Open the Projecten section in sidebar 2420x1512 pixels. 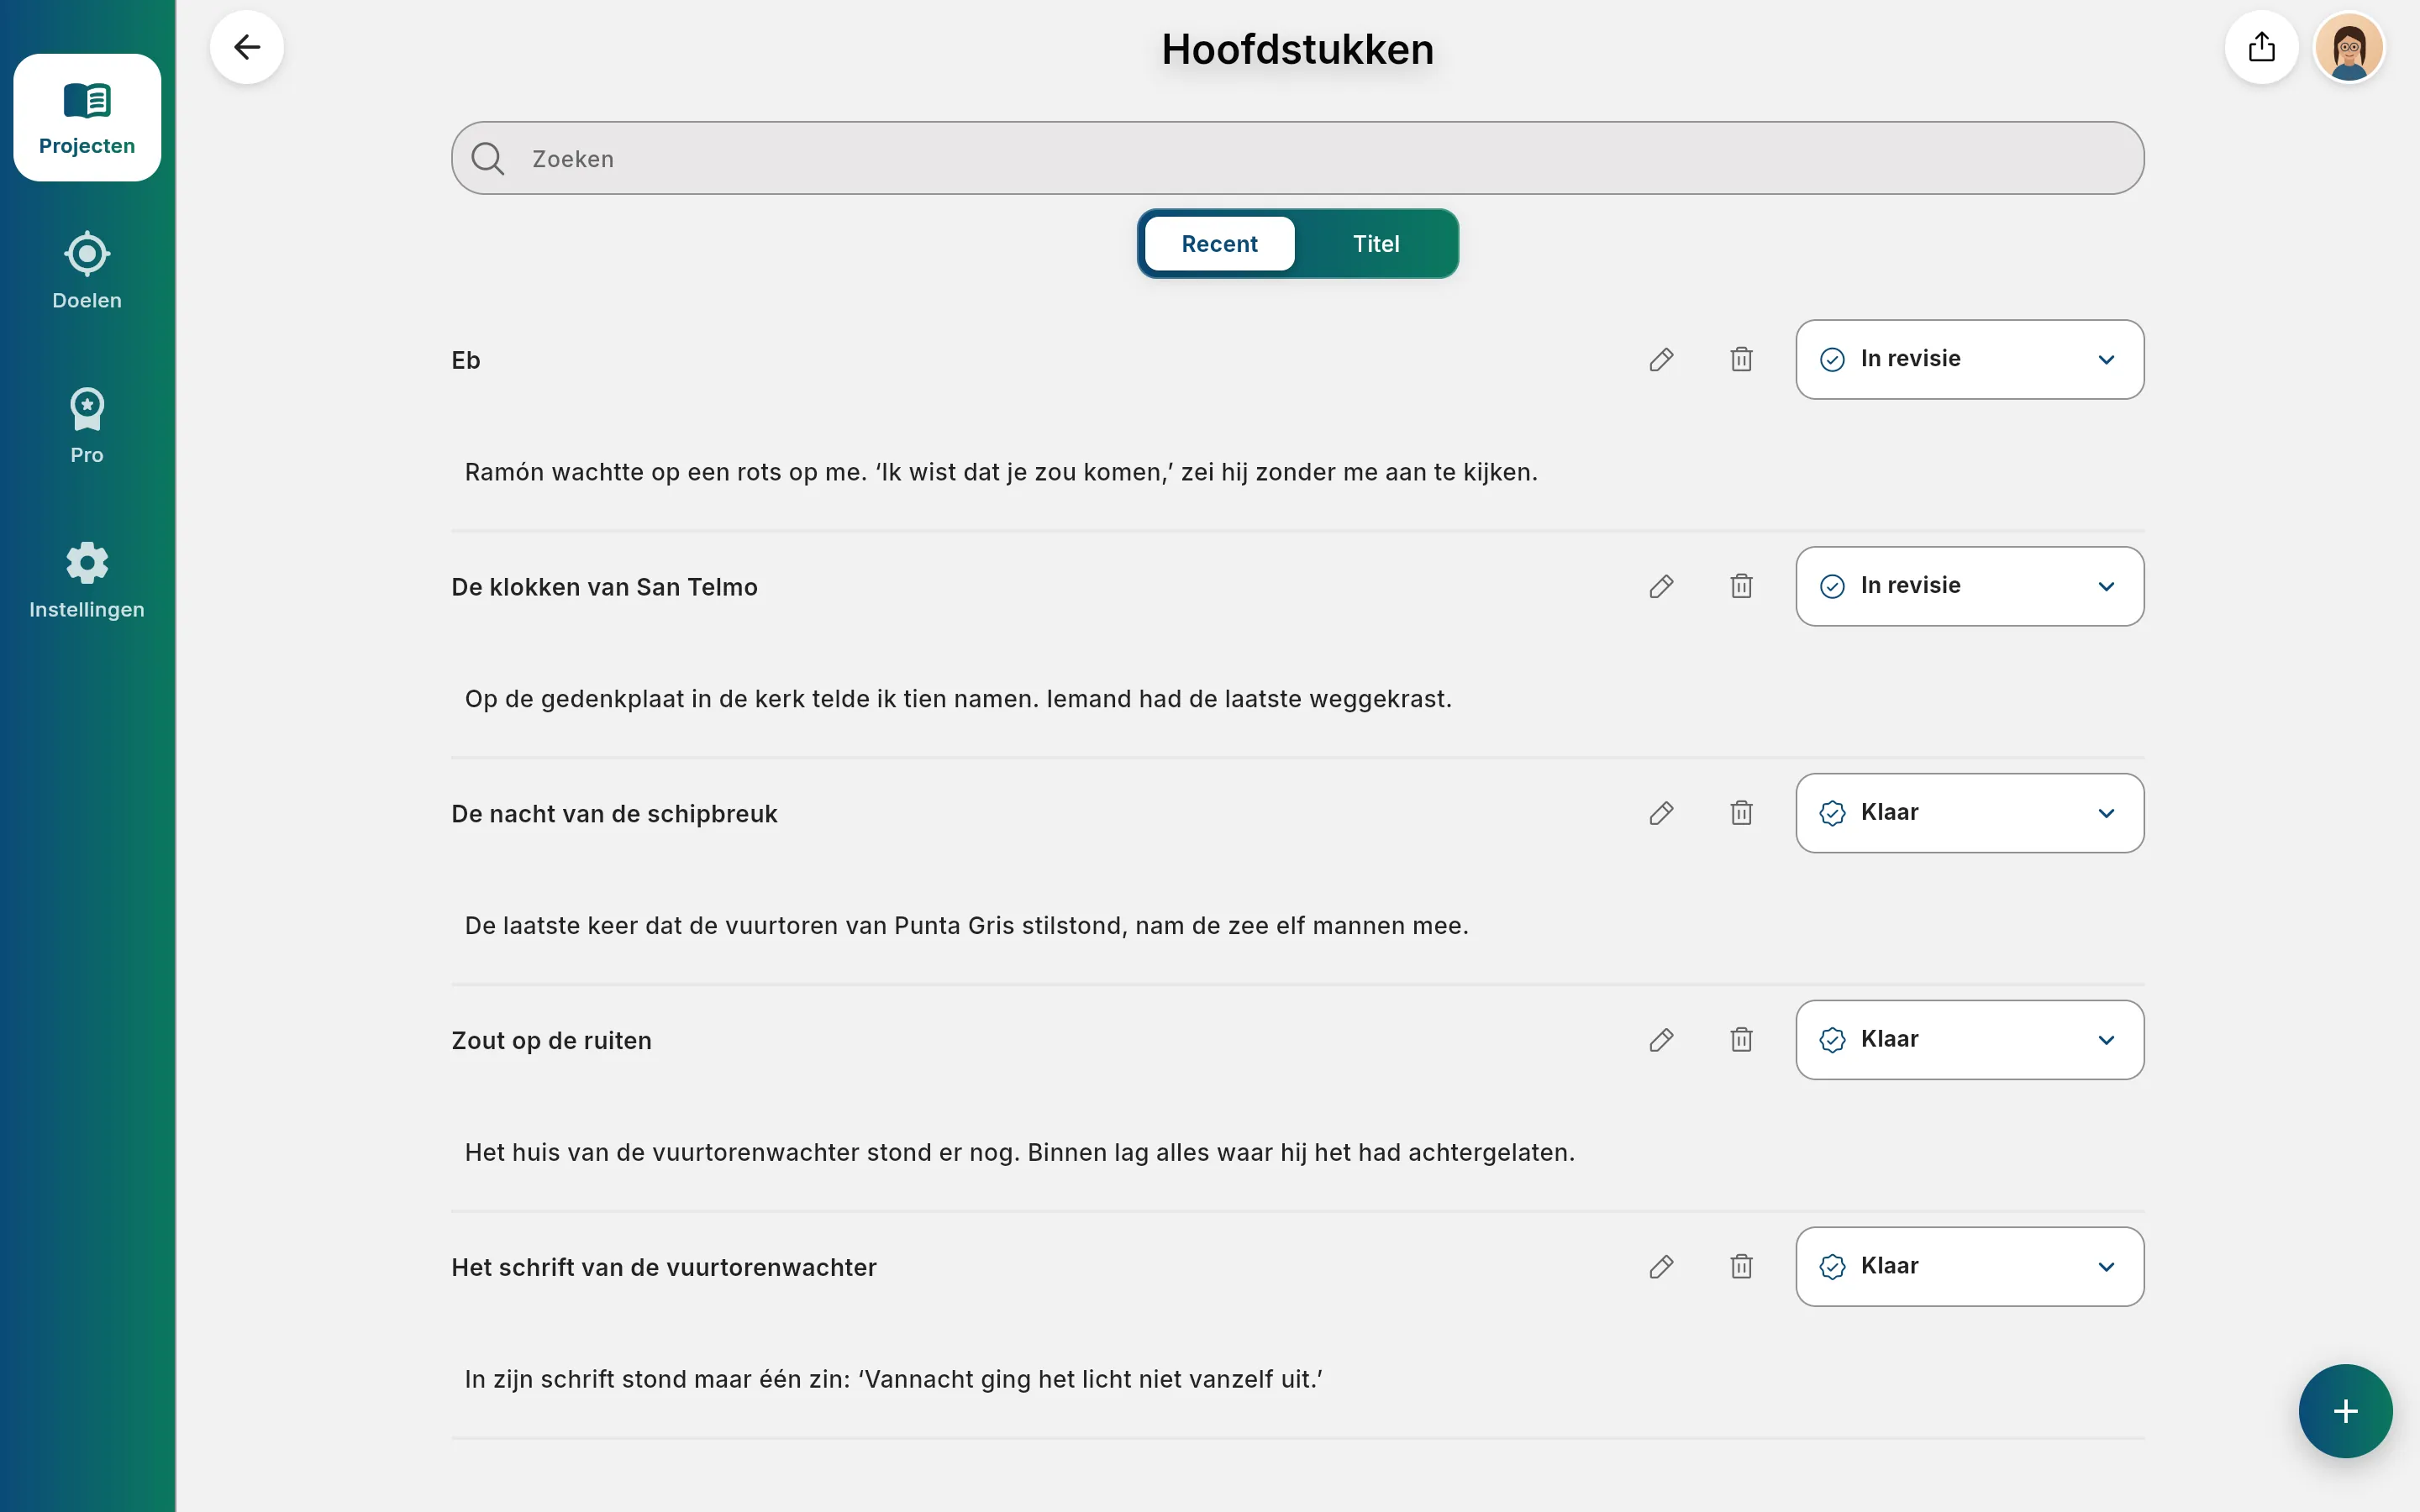[x=87, y=118]
